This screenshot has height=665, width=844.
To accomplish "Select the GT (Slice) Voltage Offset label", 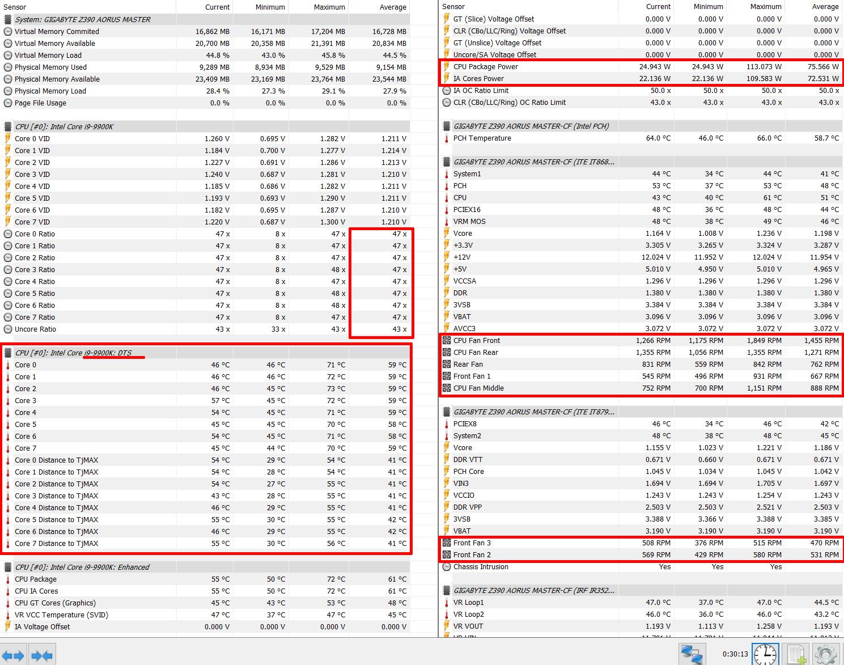I will tap(494, 19).
